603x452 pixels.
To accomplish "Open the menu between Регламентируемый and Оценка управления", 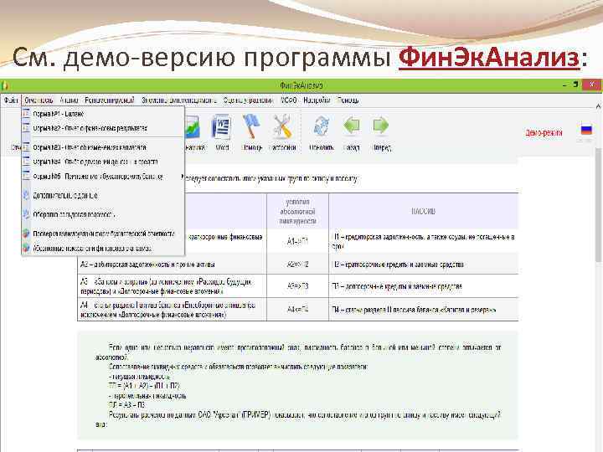I will click(179, 100).
